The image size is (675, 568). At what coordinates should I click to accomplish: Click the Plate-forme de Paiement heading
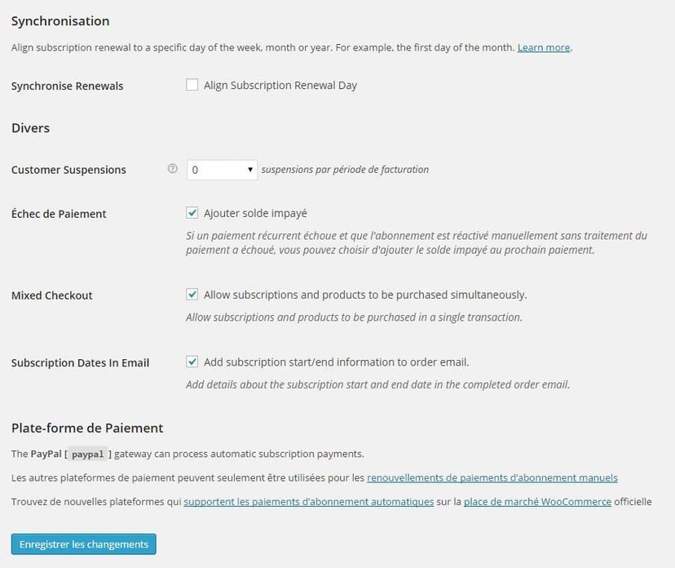point(87,428)
